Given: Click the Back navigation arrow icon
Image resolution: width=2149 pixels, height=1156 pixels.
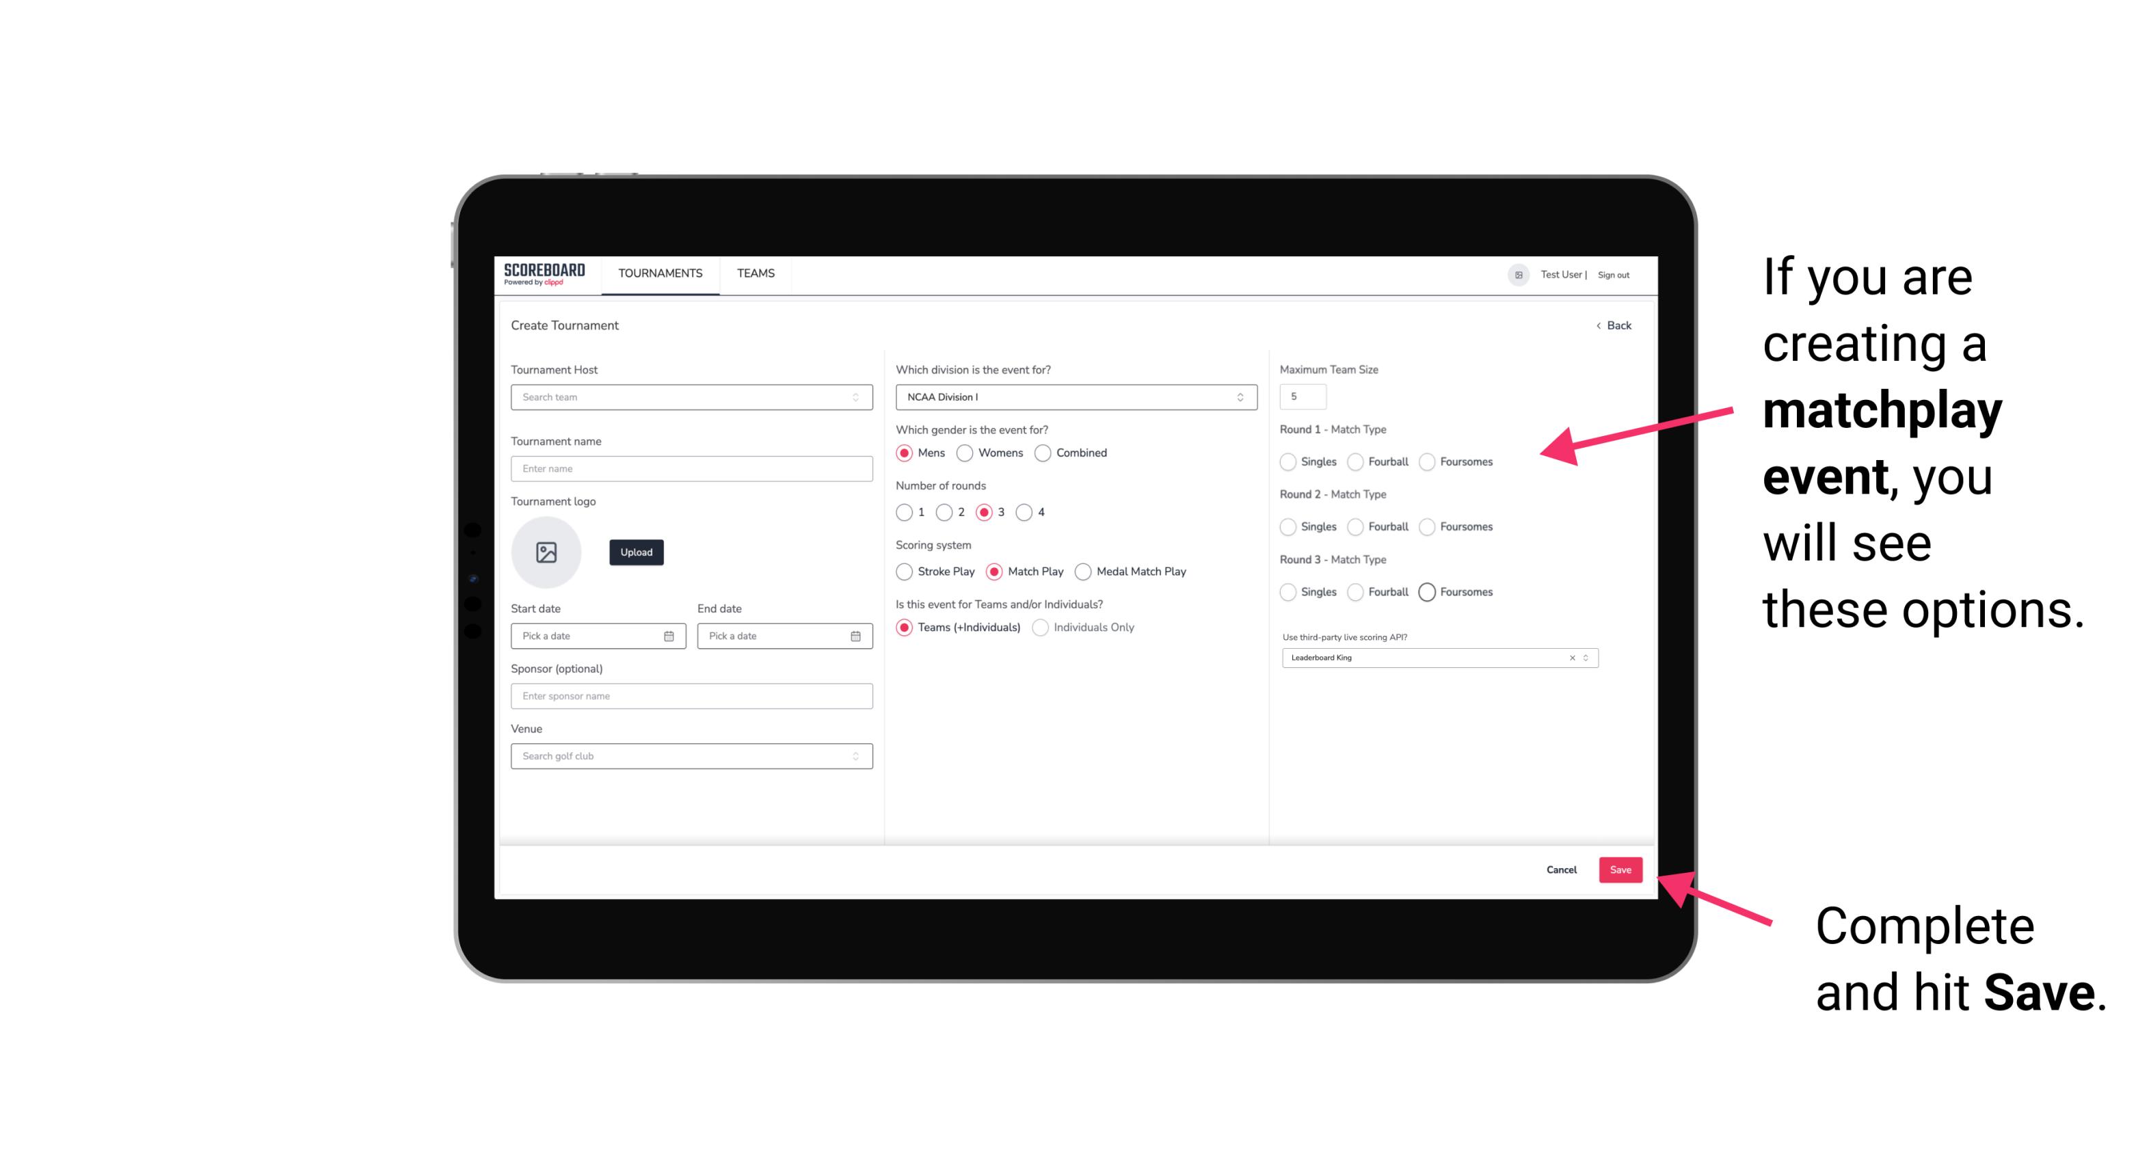Looking at the screenshot, I should pos(1595,325).
